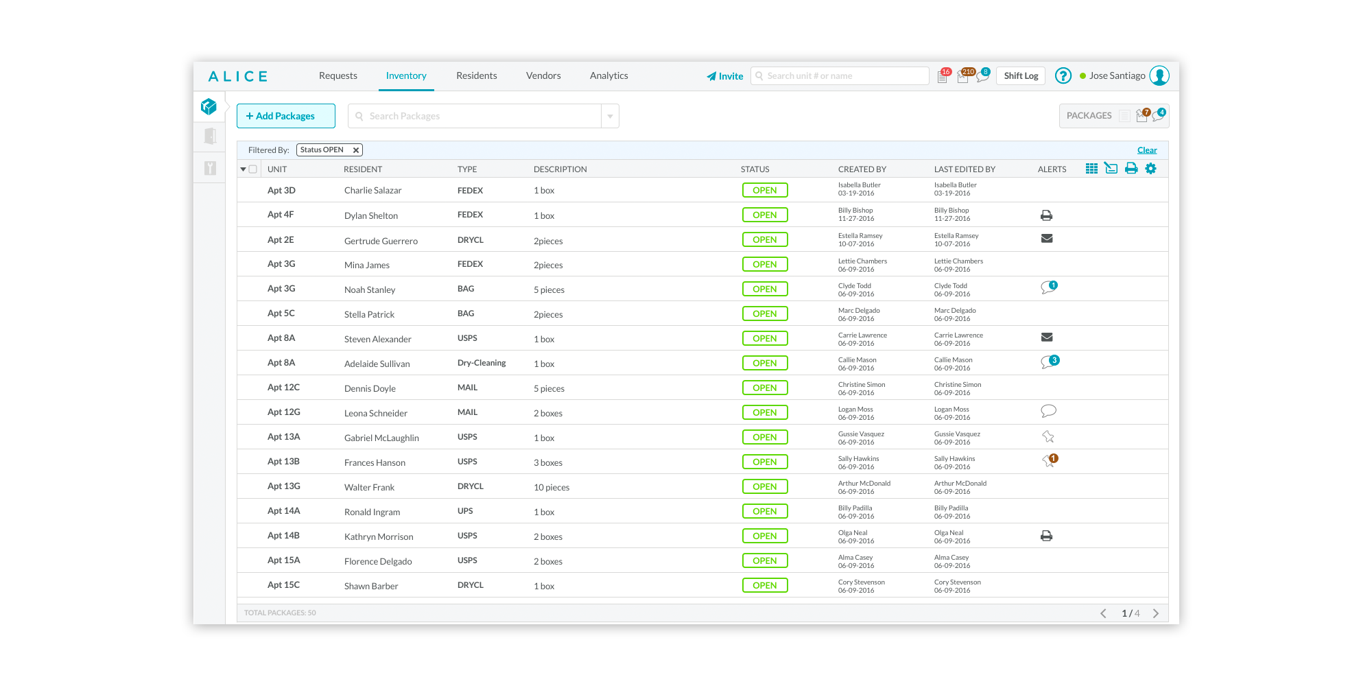Image resolution: width=1372 pixels, height=686 pixels.
Task: Click the alert icon for Gabriel McLaughlin
Action: pyautogui.click(x=1048, y=436)
